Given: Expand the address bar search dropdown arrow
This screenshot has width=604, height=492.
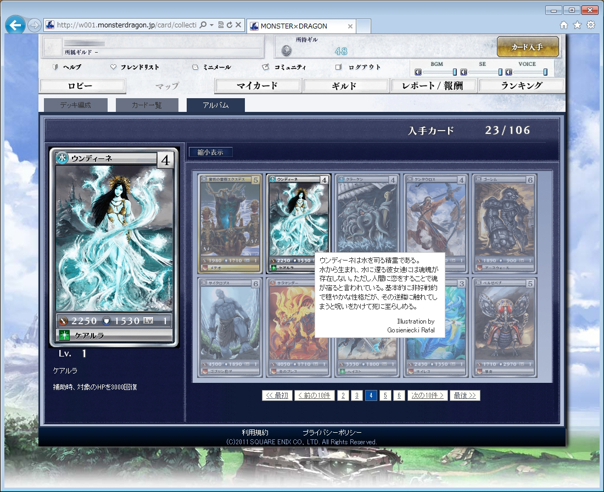Looking at the screenshot, I should [x=211, y=25].
